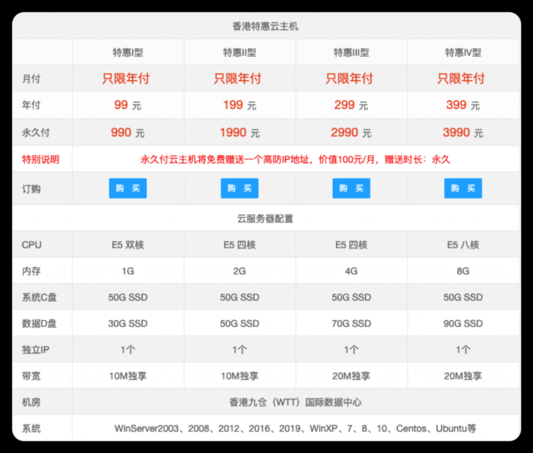Viewport: 533px width, 453px height.
Task: Select the 特惠II型 column header
Action: coord(239,53)
